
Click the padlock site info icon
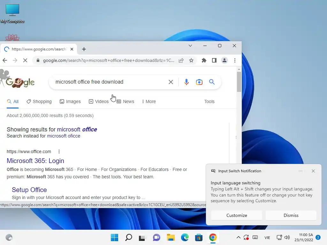[38, 60]
